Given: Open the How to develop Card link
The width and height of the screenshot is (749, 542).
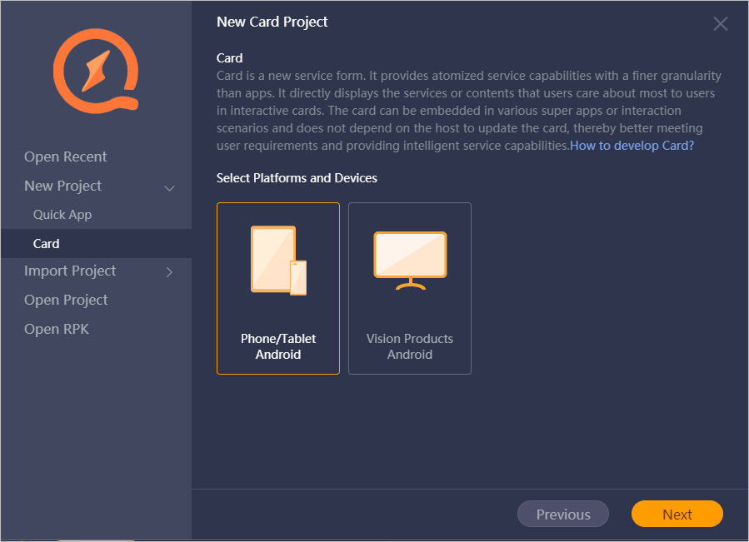Looking at the screenshot, I should 632,145.
